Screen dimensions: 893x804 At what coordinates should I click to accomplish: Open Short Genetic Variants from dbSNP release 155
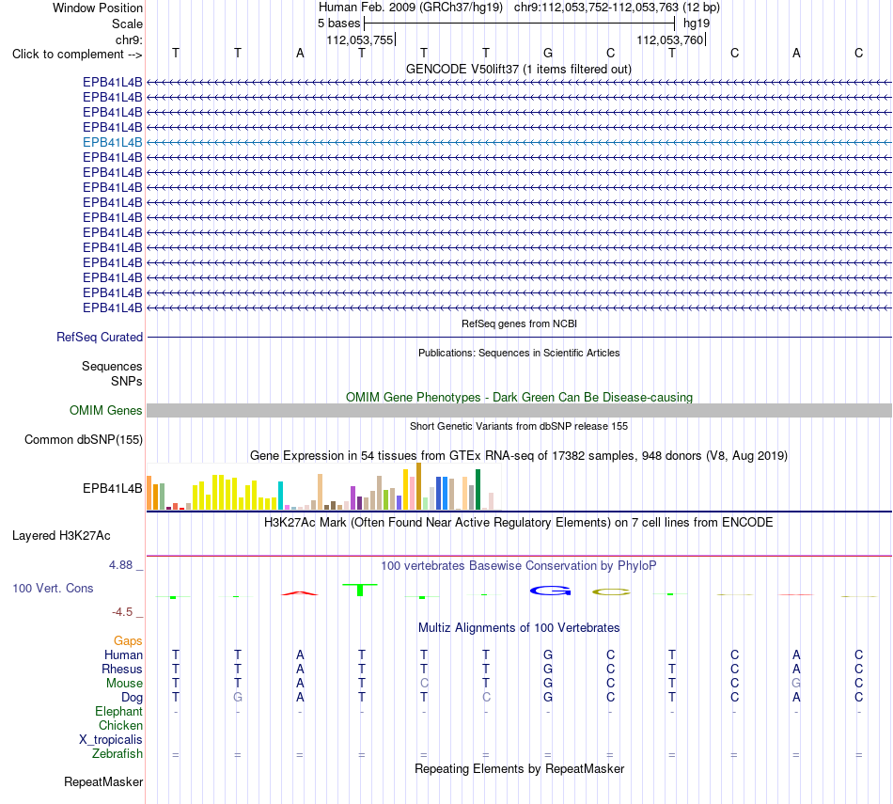519,426
